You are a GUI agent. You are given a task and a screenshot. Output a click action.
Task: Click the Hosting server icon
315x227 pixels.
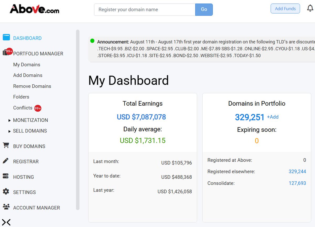point(6,176)
